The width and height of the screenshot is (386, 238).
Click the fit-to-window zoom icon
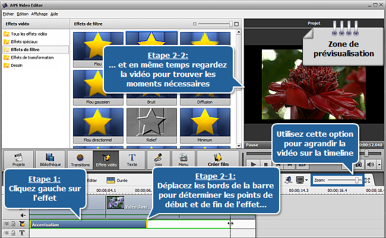pos(367,181)
